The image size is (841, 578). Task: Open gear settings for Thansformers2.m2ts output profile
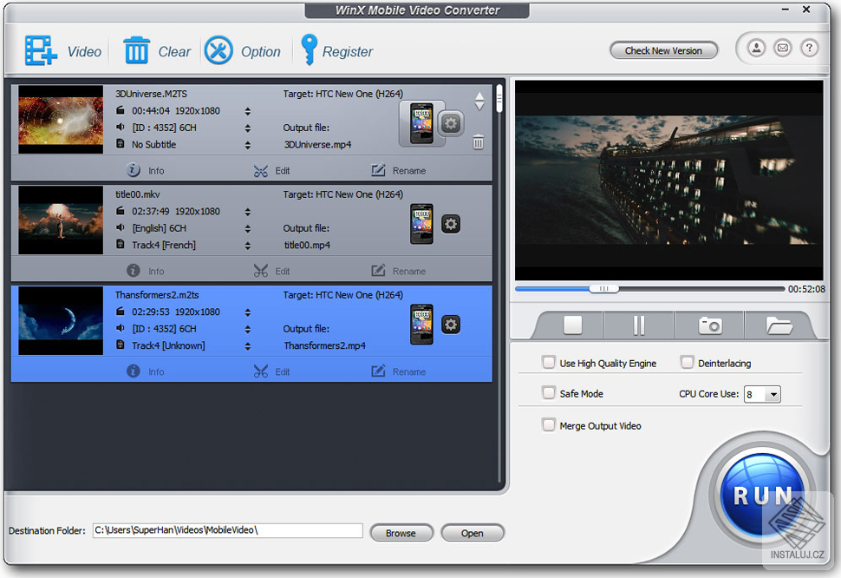tap(450, 325)
